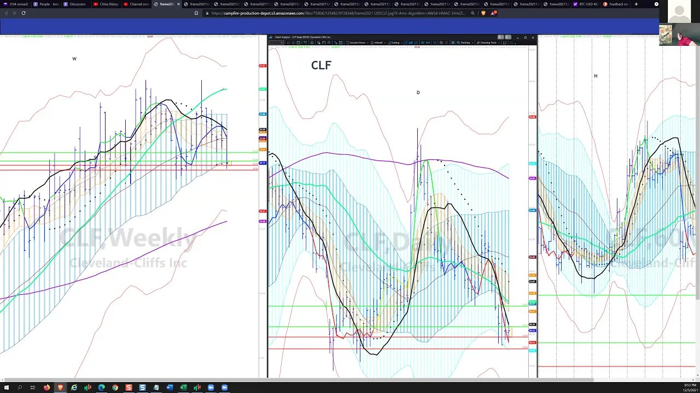Click the symbol entry box in chart toolbar
Image resolution: width=700 pixels, height=393 pixels.
(x=276, y=43)
